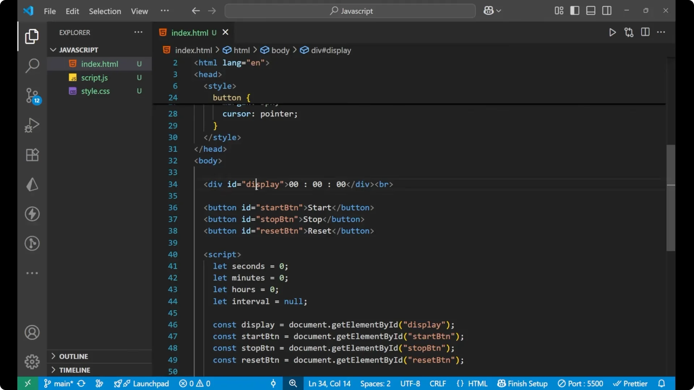Open Launchpad from the status bar

(x=146, y=383)
